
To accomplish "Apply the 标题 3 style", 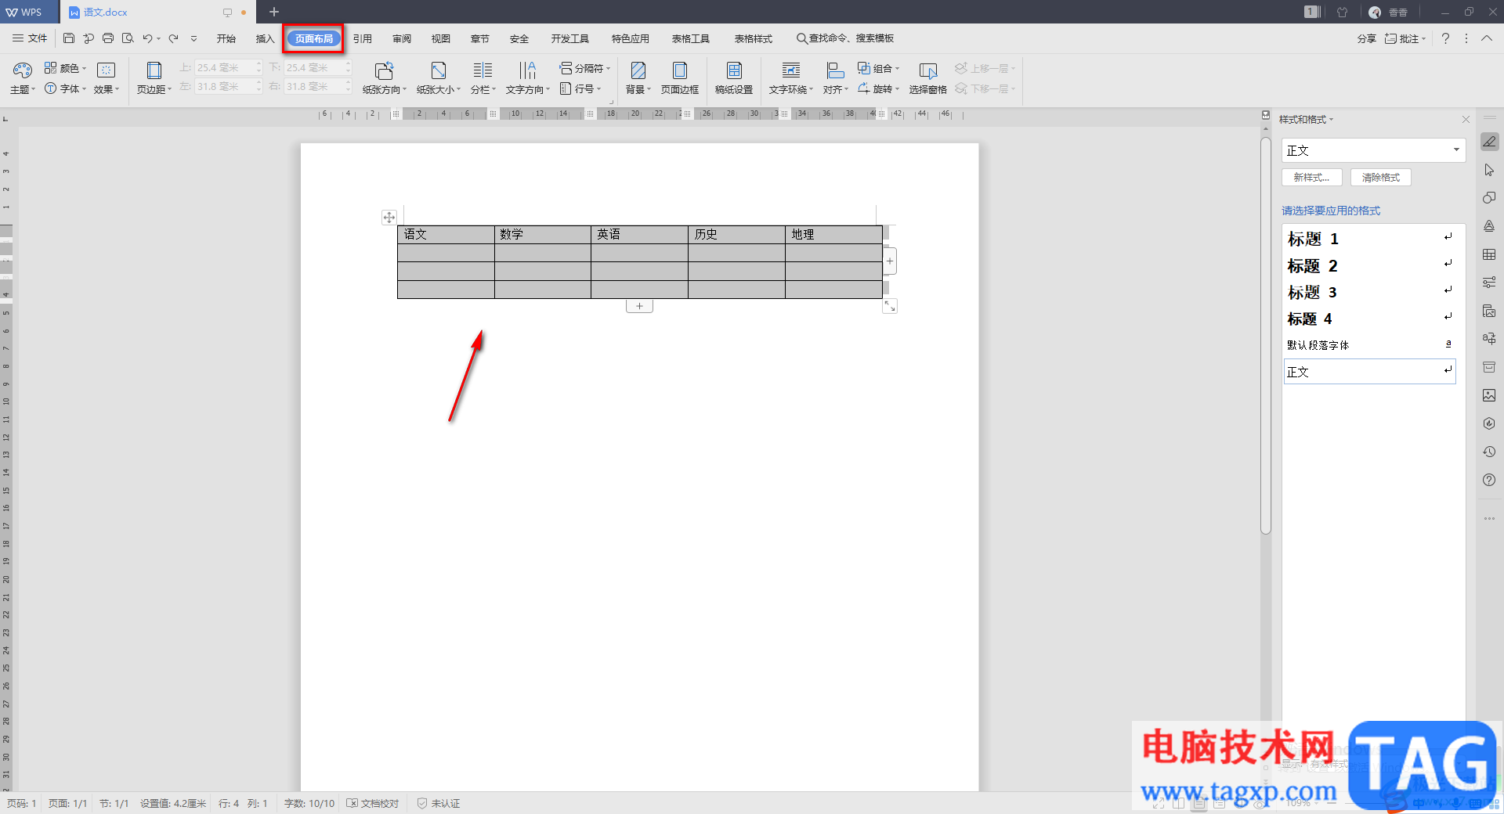I will point(1369,292).
